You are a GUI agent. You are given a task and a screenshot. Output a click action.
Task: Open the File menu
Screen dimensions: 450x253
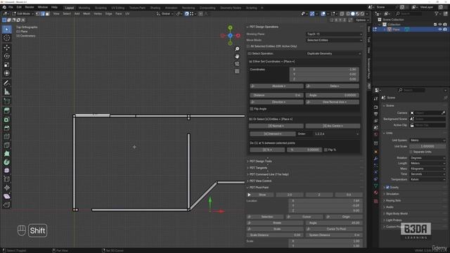coord(11,7)
